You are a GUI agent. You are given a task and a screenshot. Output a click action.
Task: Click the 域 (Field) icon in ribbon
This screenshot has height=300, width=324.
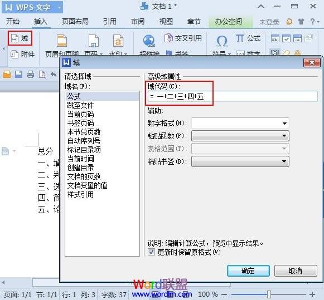pos(15,38)
